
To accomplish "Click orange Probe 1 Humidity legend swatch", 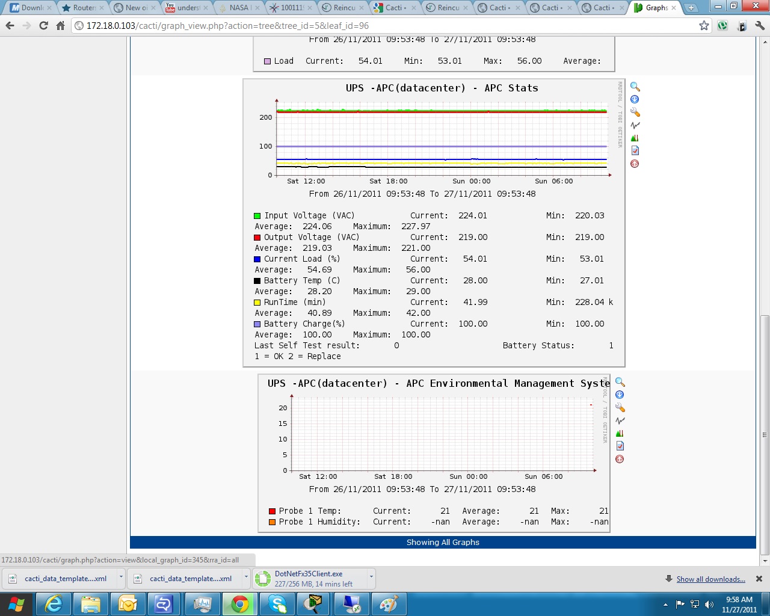I will pos(272,522).
